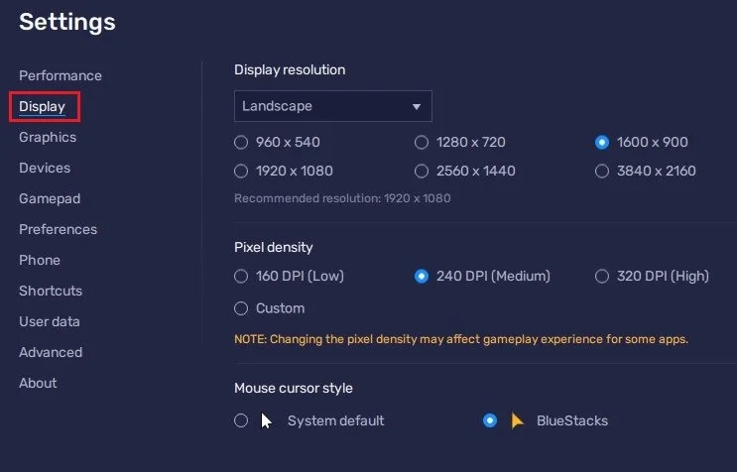
Task: Open the Landscape orientation dropdown
Action: 332,106
